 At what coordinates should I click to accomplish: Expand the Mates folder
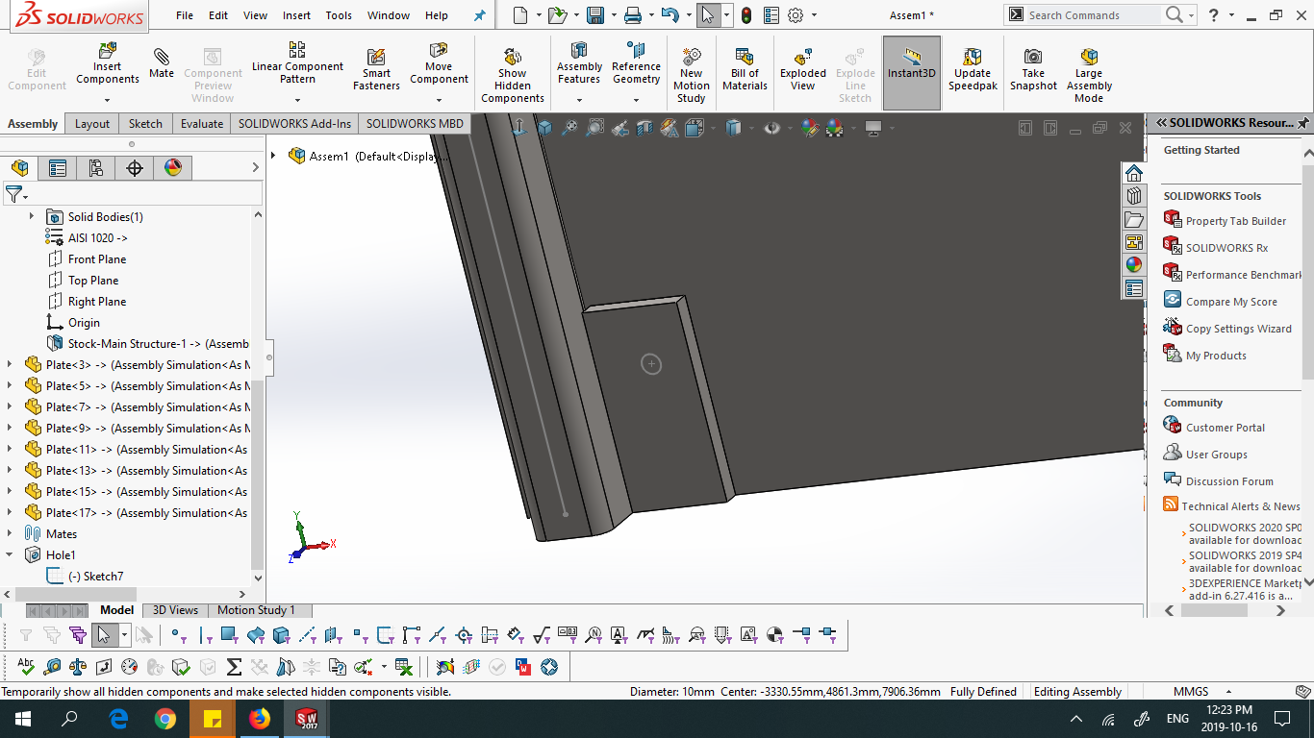(x=11, y=533)
